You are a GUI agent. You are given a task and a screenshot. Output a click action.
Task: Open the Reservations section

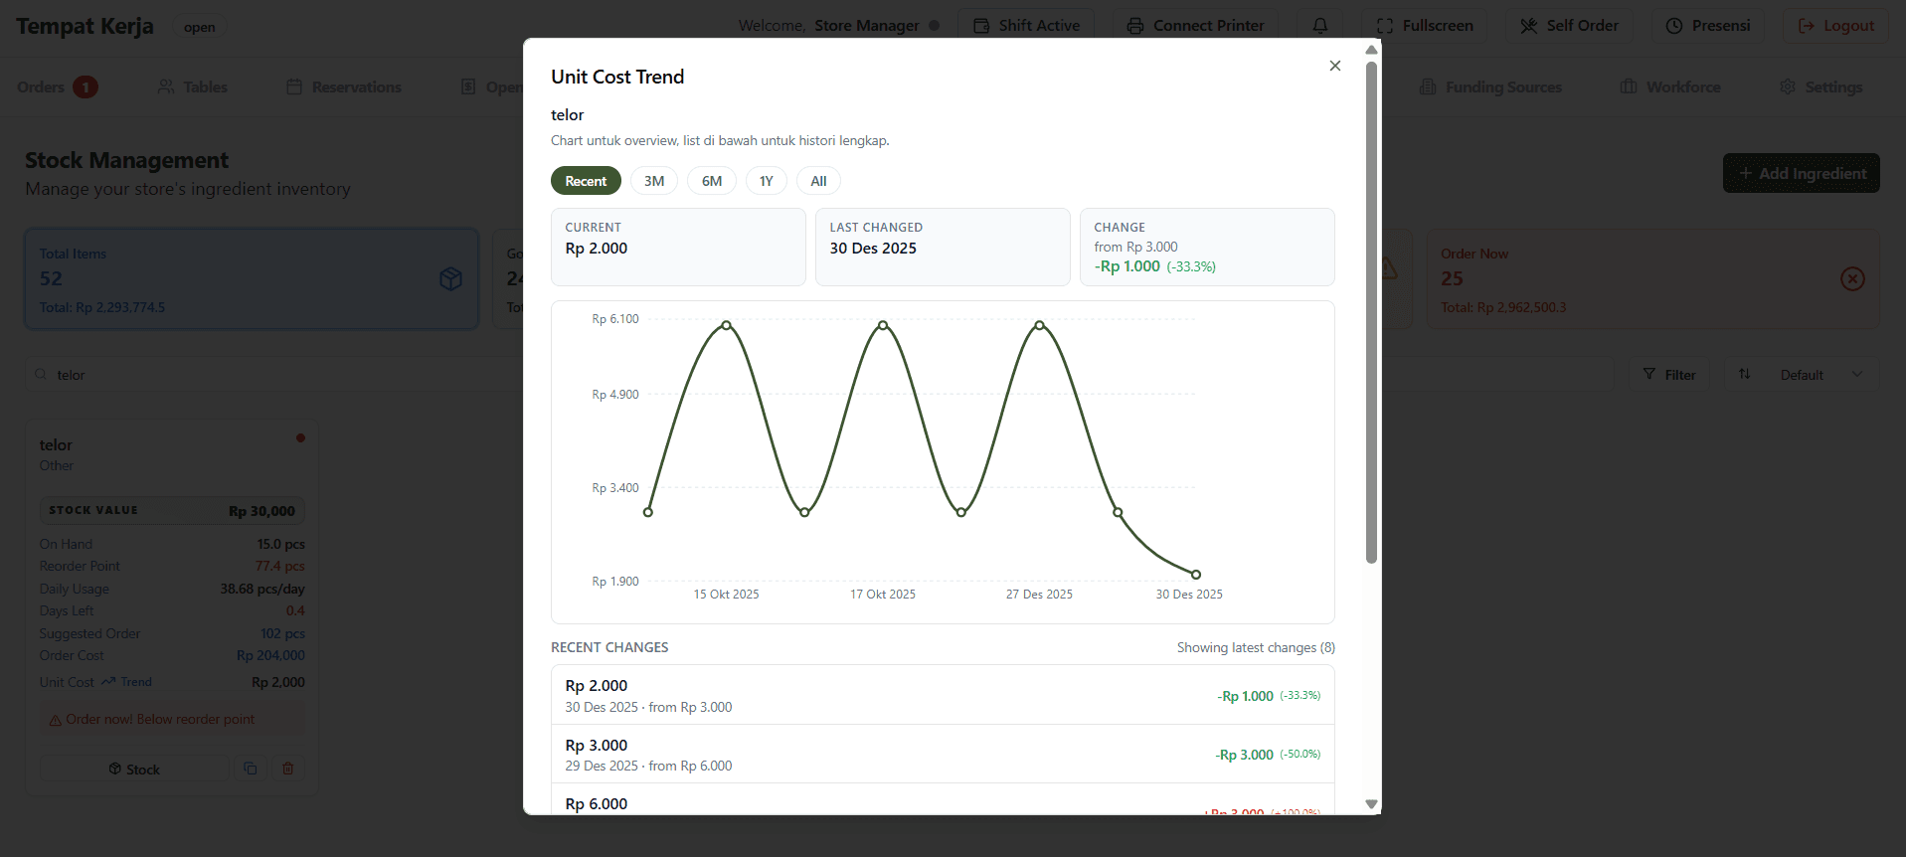click(344, 87)
